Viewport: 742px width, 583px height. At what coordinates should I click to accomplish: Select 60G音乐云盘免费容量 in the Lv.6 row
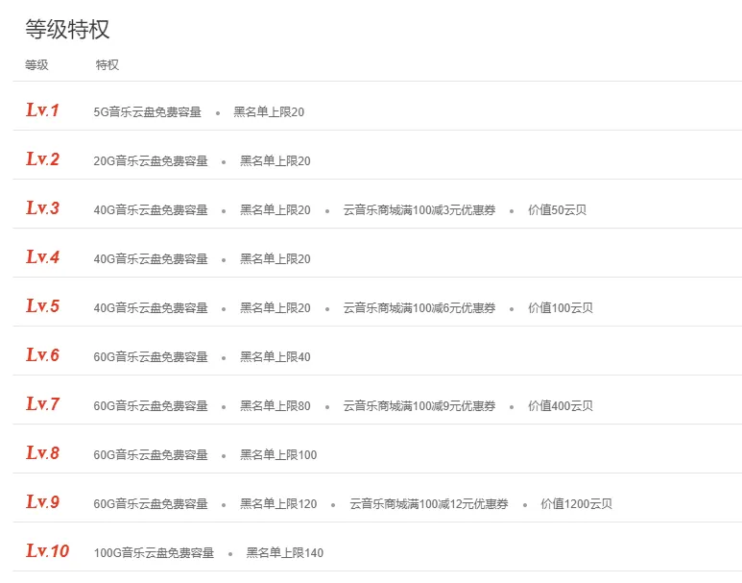[151, 357]
